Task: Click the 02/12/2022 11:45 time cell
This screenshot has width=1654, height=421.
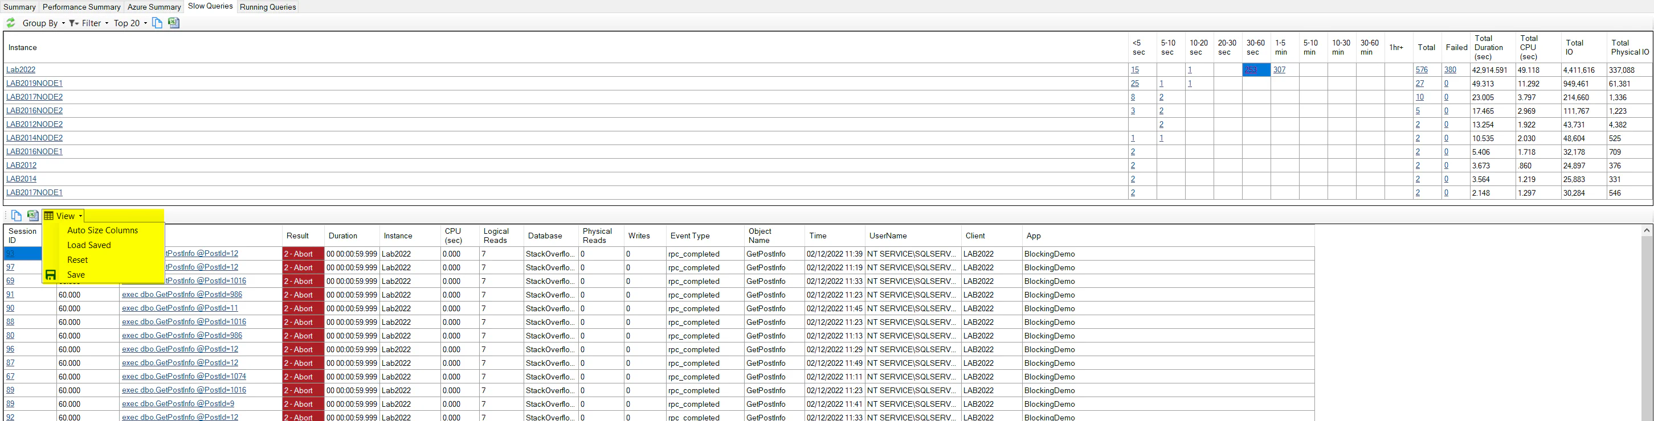Action: click(x=835, y=308)
